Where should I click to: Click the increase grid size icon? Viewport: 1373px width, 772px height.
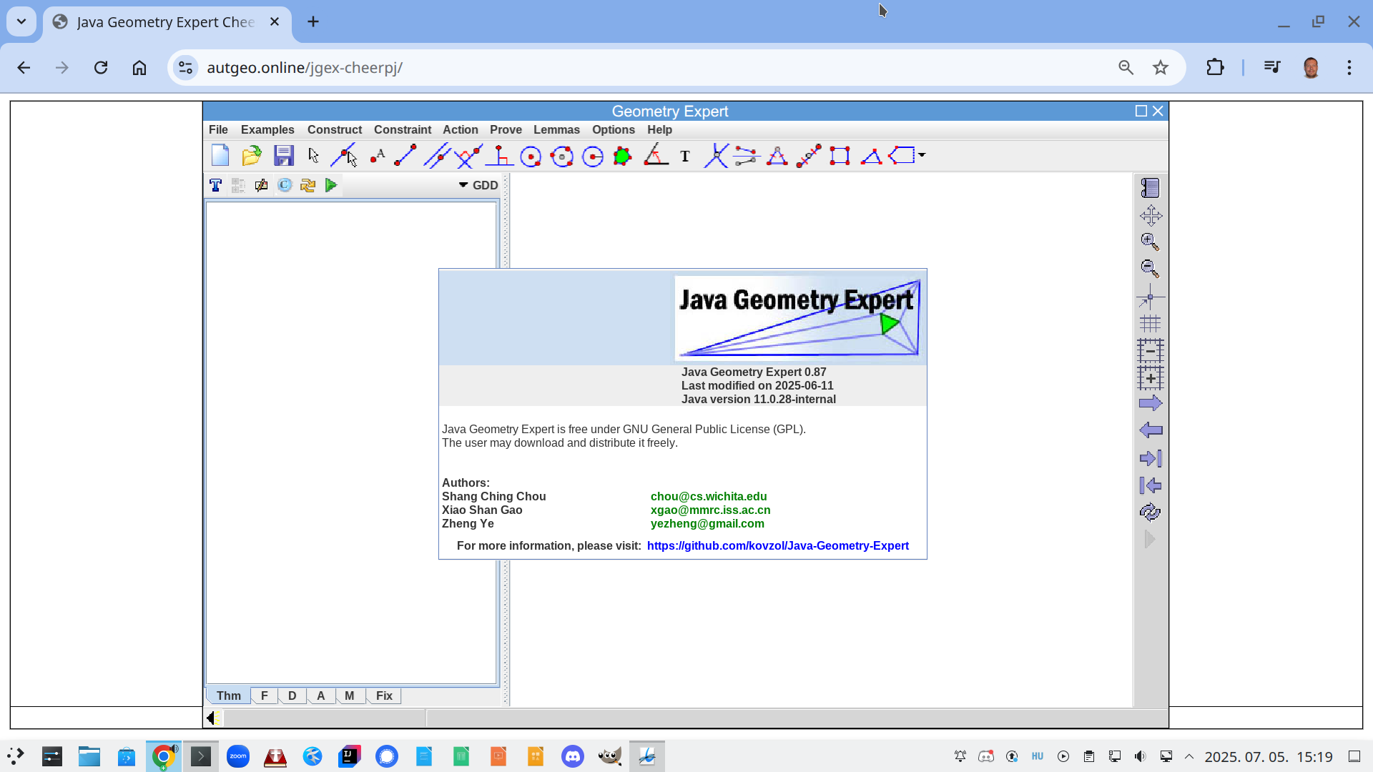[x=1151, y=377]
